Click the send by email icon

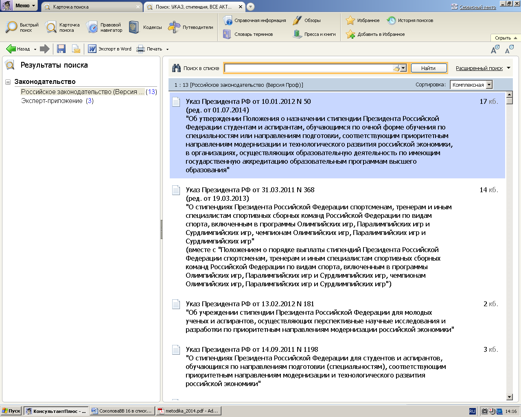76,49
